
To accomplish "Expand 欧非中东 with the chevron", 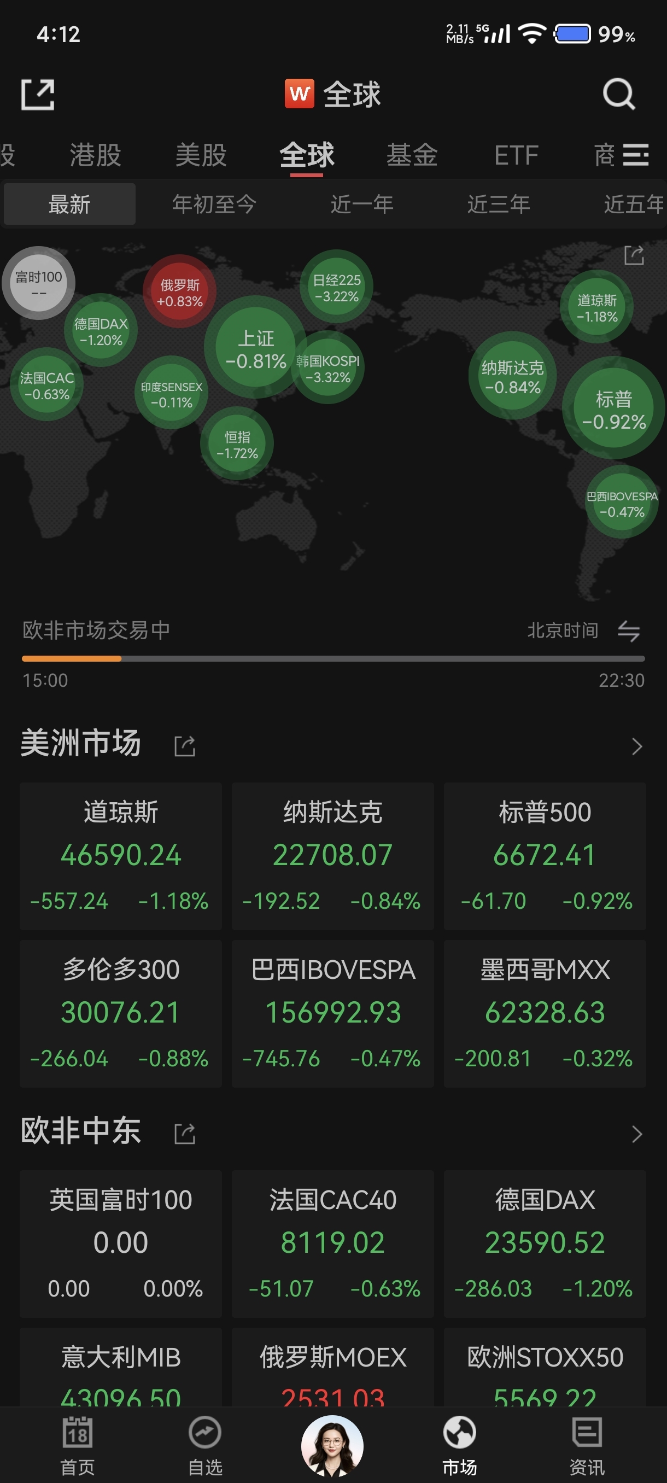I will click(636, 1134).
